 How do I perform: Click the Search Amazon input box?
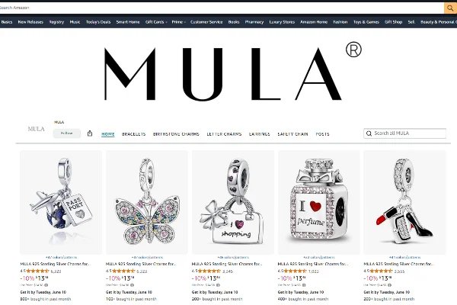[x=222, y=8]
